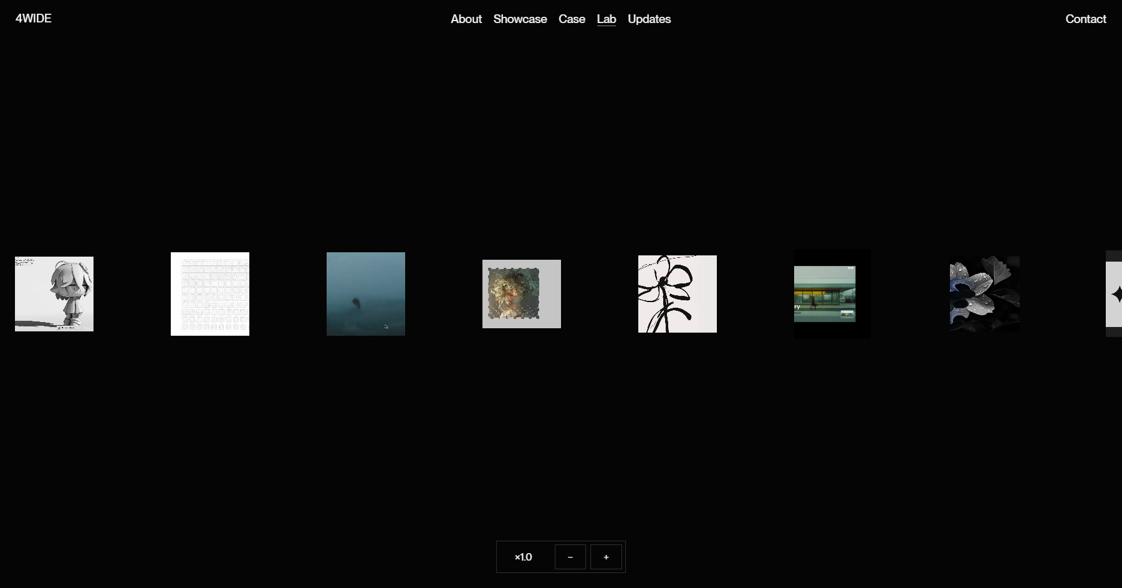The height and width of the screenshot is (588, 1122).
Task: Open the 3D chibi character thumbnail
Action: tap(54, 293)
